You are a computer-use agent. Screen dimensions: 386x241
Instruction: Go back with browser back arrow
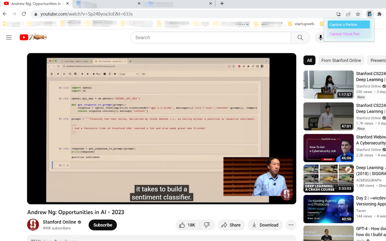pos(5,14)
